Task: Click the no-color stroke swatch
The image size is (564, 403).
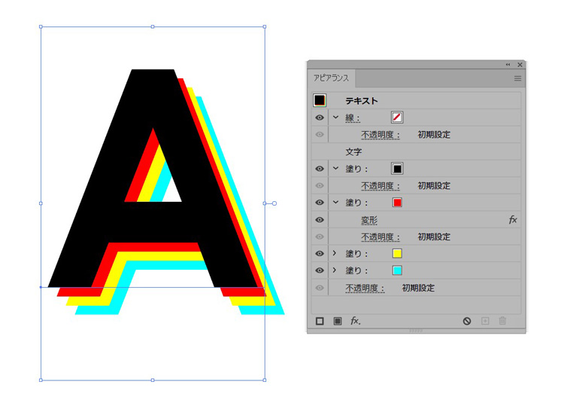Action: pos(397,118)
